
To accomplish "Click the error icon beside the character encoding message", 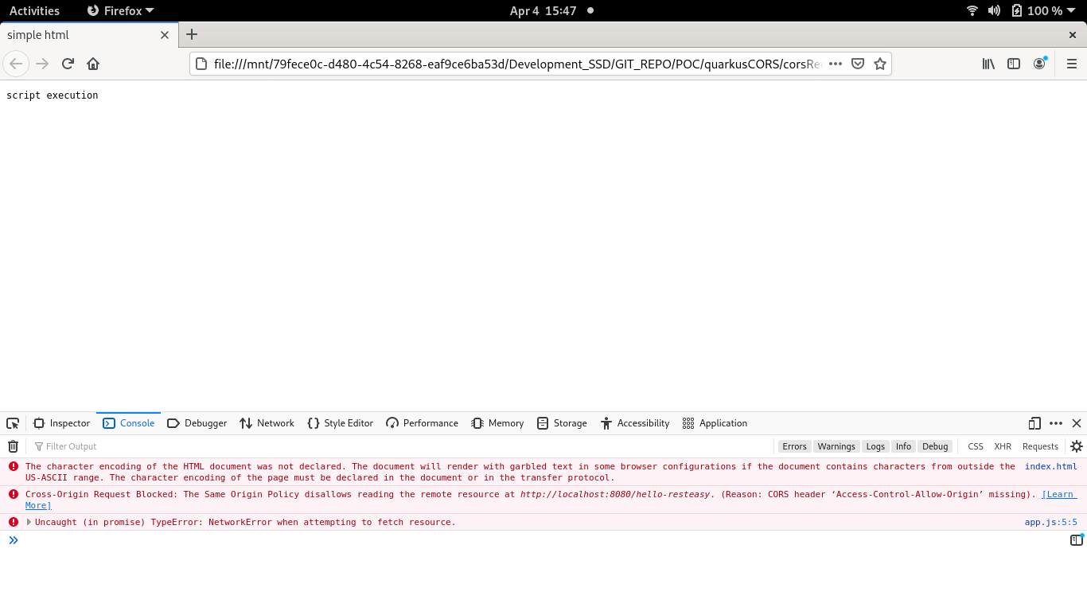I will (14, 466).
